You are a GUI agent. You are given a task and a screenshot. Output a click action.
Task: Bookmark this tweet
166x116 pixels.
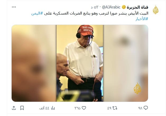(22, 108)
